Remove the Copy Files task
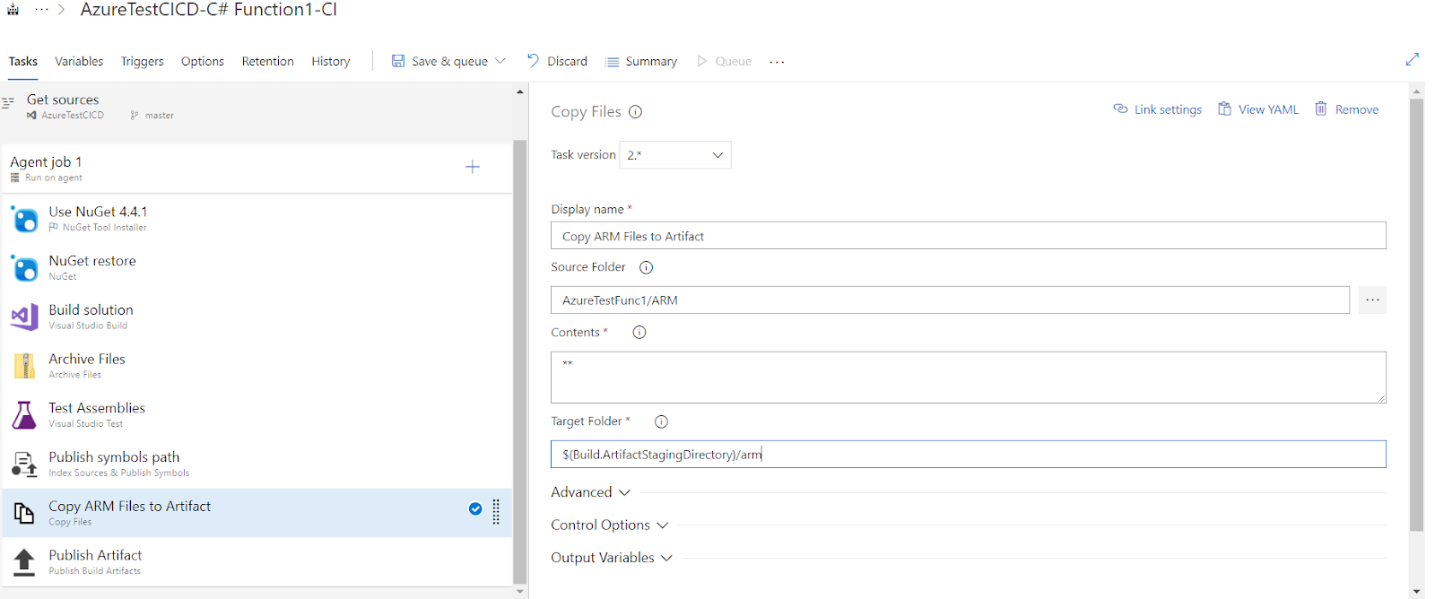The height and width of the screenshot is (599, 1435). coord(1346,109)
